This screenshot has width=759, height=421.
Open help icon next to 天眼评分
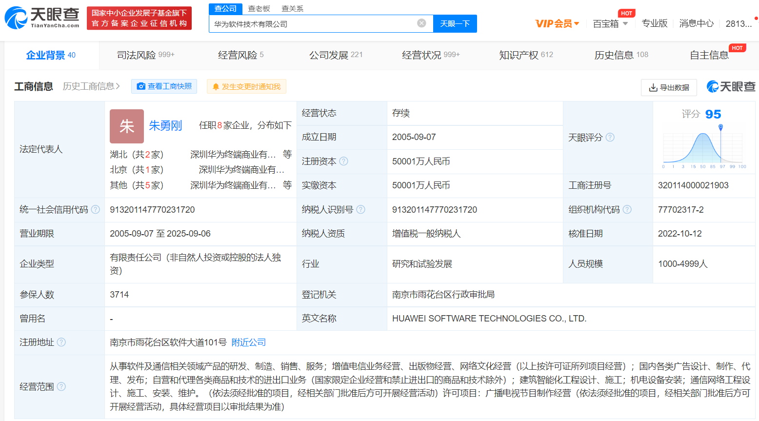tap(610, 138)
